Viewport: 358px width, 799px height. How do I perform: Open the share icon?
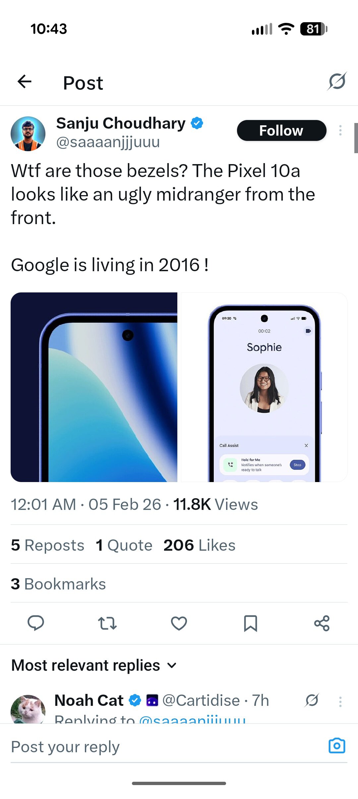tap(322, 624)
